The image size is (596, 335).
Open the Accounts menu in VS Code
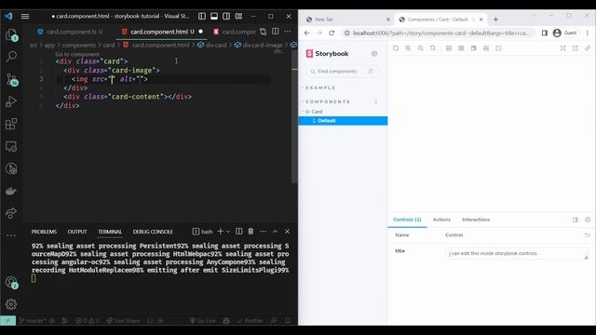click(11, 282)
